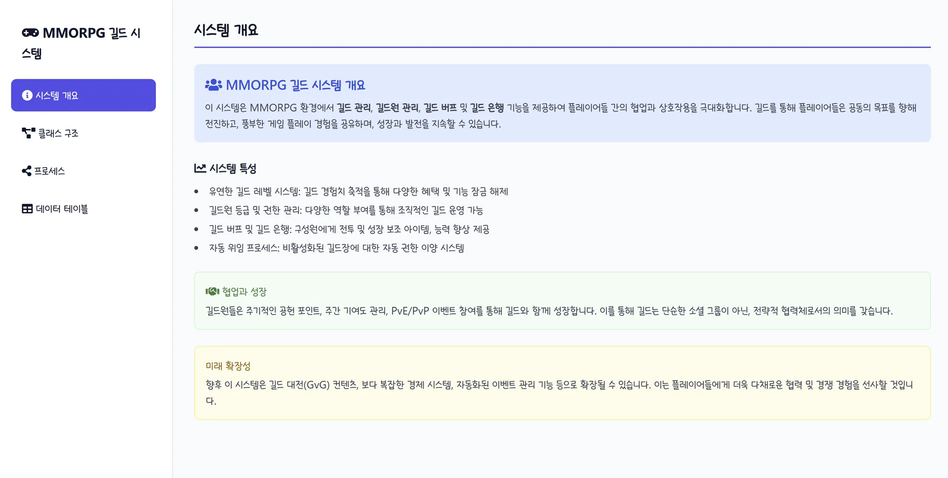Select 데이터 테이블 in the sidebar
This screenshot has width=948, height=478.
click(62, 209)
